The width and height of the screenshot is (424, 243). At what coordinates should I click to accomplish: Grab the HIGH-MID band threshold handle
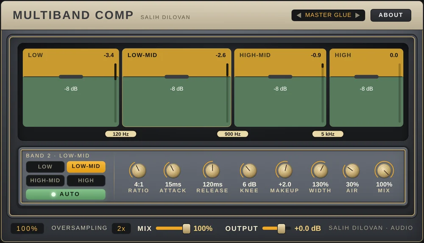point(280,77)
